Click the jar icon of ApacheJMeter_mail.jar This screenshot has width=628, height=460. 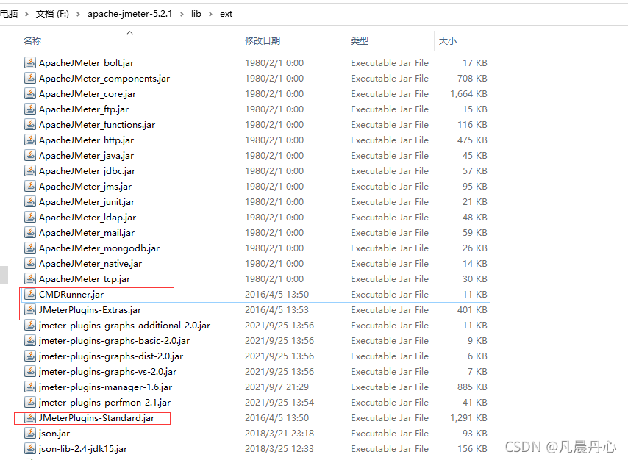[30, 232]
